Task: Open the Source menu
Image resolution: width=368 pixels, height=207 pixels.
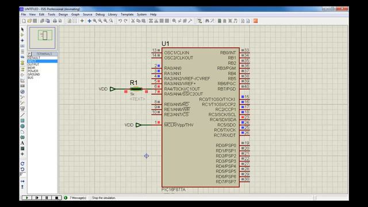Action: [x=87, y=14]
